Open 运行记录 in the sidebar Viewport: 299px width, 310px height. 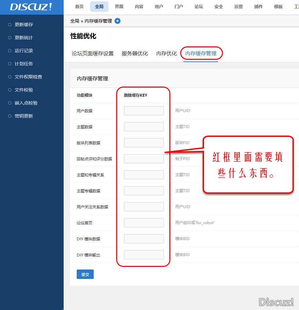[24, 51]
